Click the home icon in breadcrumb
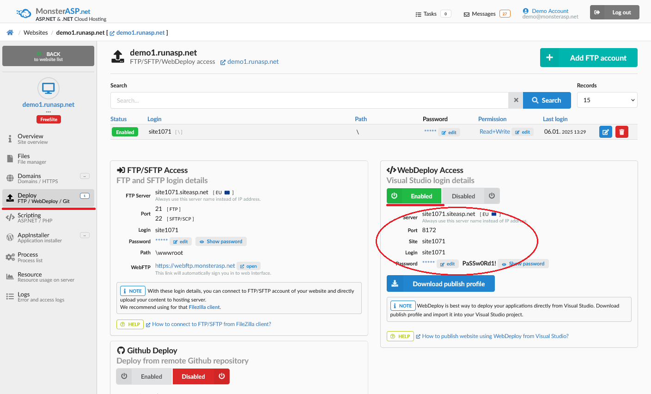Viewport: 651px width, 394px height. [10, 32]
